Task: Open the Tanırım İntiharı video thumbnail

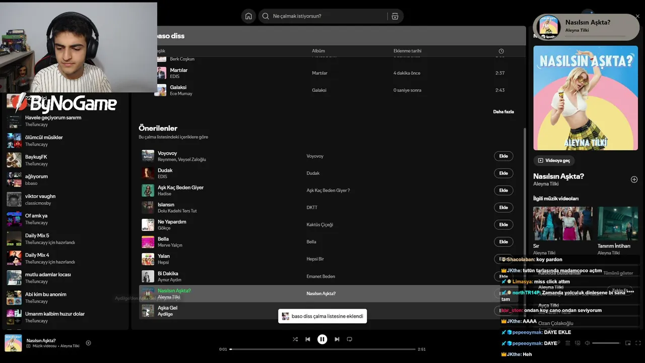Action: pos(618,223)
